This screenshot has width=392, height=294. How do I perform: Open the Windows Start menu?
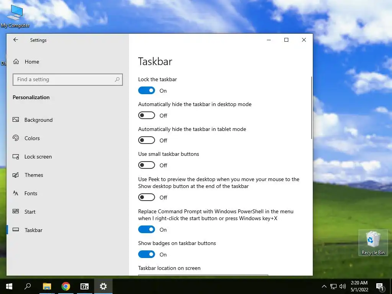pos(9,286)
